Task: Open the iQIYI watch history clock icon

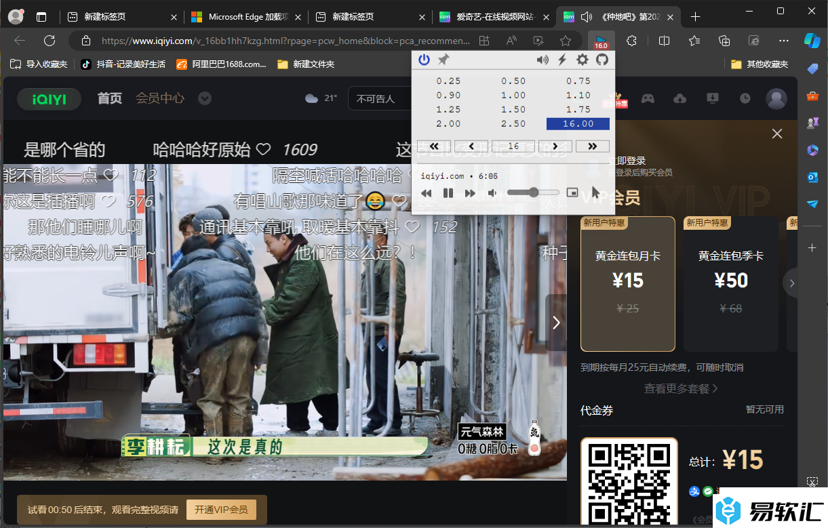Action: (x=745, y=99)
